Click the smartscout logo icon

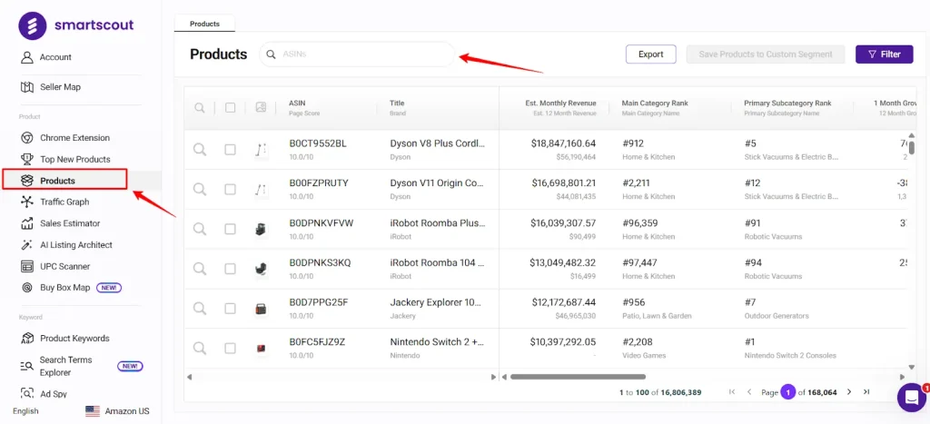point(32,25)
